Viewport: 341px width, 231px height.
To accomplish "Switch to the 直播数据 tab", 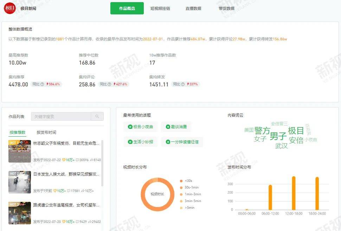I will (x=193, y=8).
